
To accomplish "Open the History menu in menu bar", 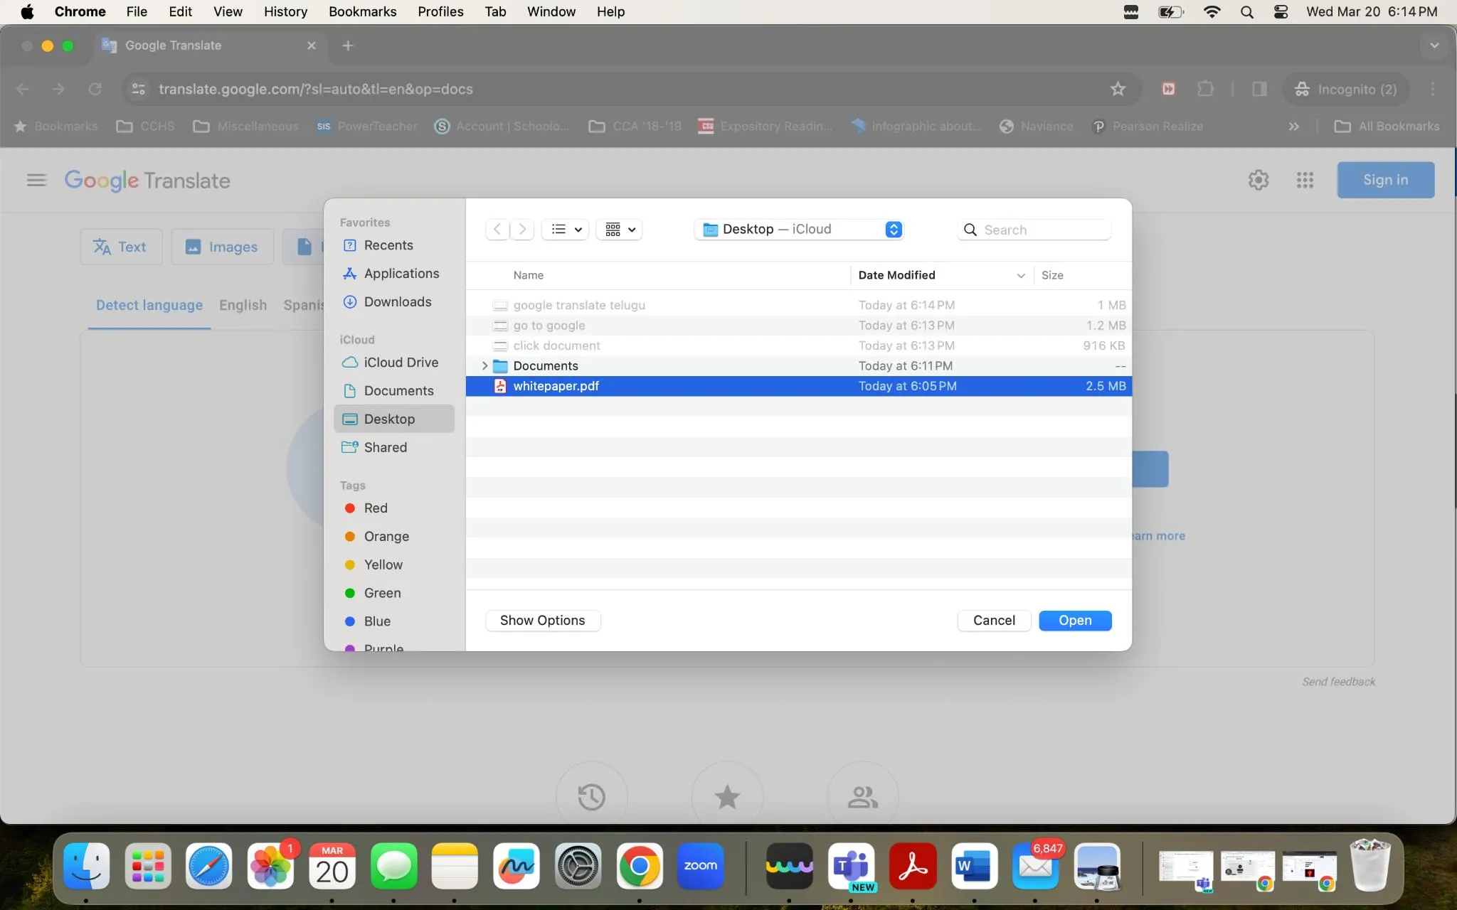I will 285,11.
